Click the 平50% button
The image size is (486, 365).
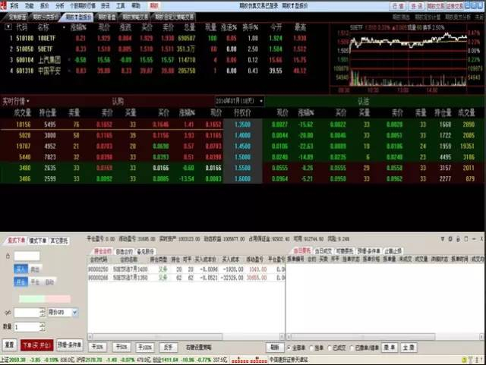click(x=121, y=347)
